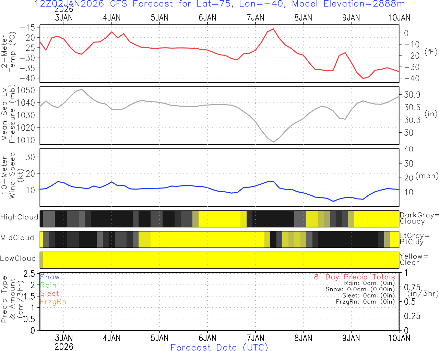Screen dimensions: 439x351
Task: Select the 8-Day Precip Totals heading
Action: click(354, 277)
